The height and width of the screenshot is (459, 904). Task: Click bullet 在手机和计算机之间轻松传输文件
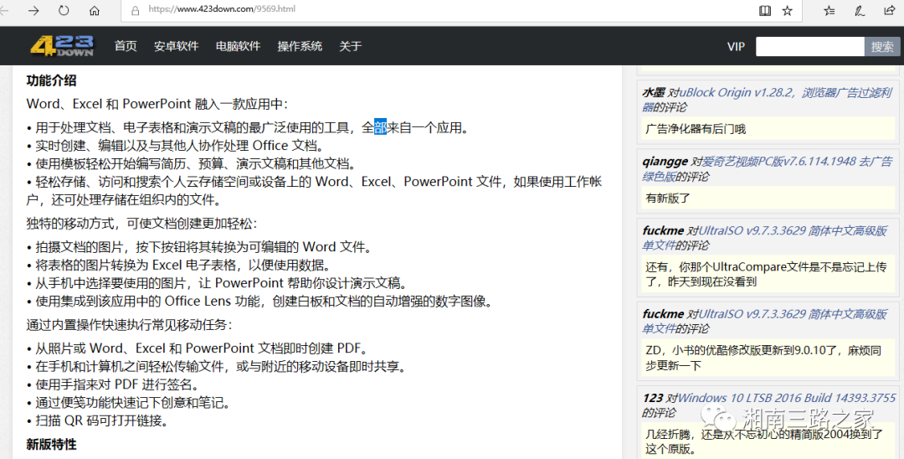coord(217,367)
